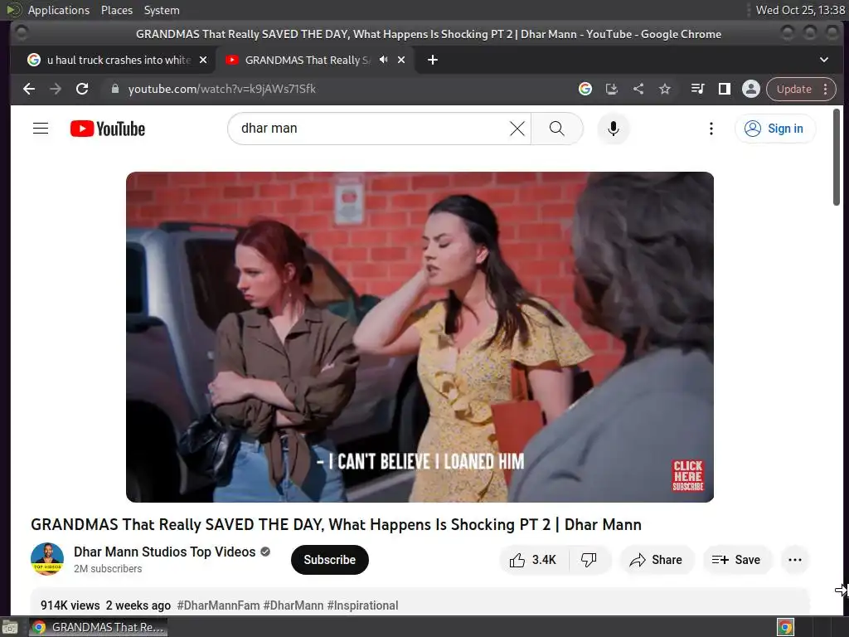The height and width of the screenshot is (637, 849).
Task: Open the Applications menu
Action: click(59, 10)
